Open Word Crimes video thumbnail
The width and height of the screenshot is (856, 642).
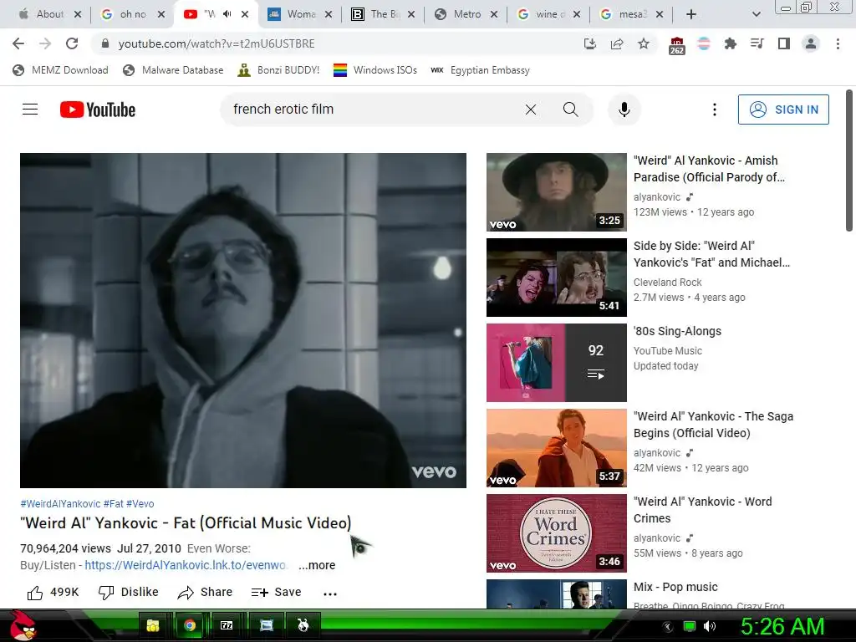556,533
